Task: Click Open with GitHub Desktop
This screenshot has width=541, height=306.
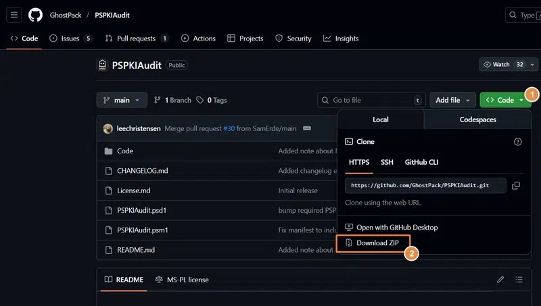Action: [x=397, y=228]
